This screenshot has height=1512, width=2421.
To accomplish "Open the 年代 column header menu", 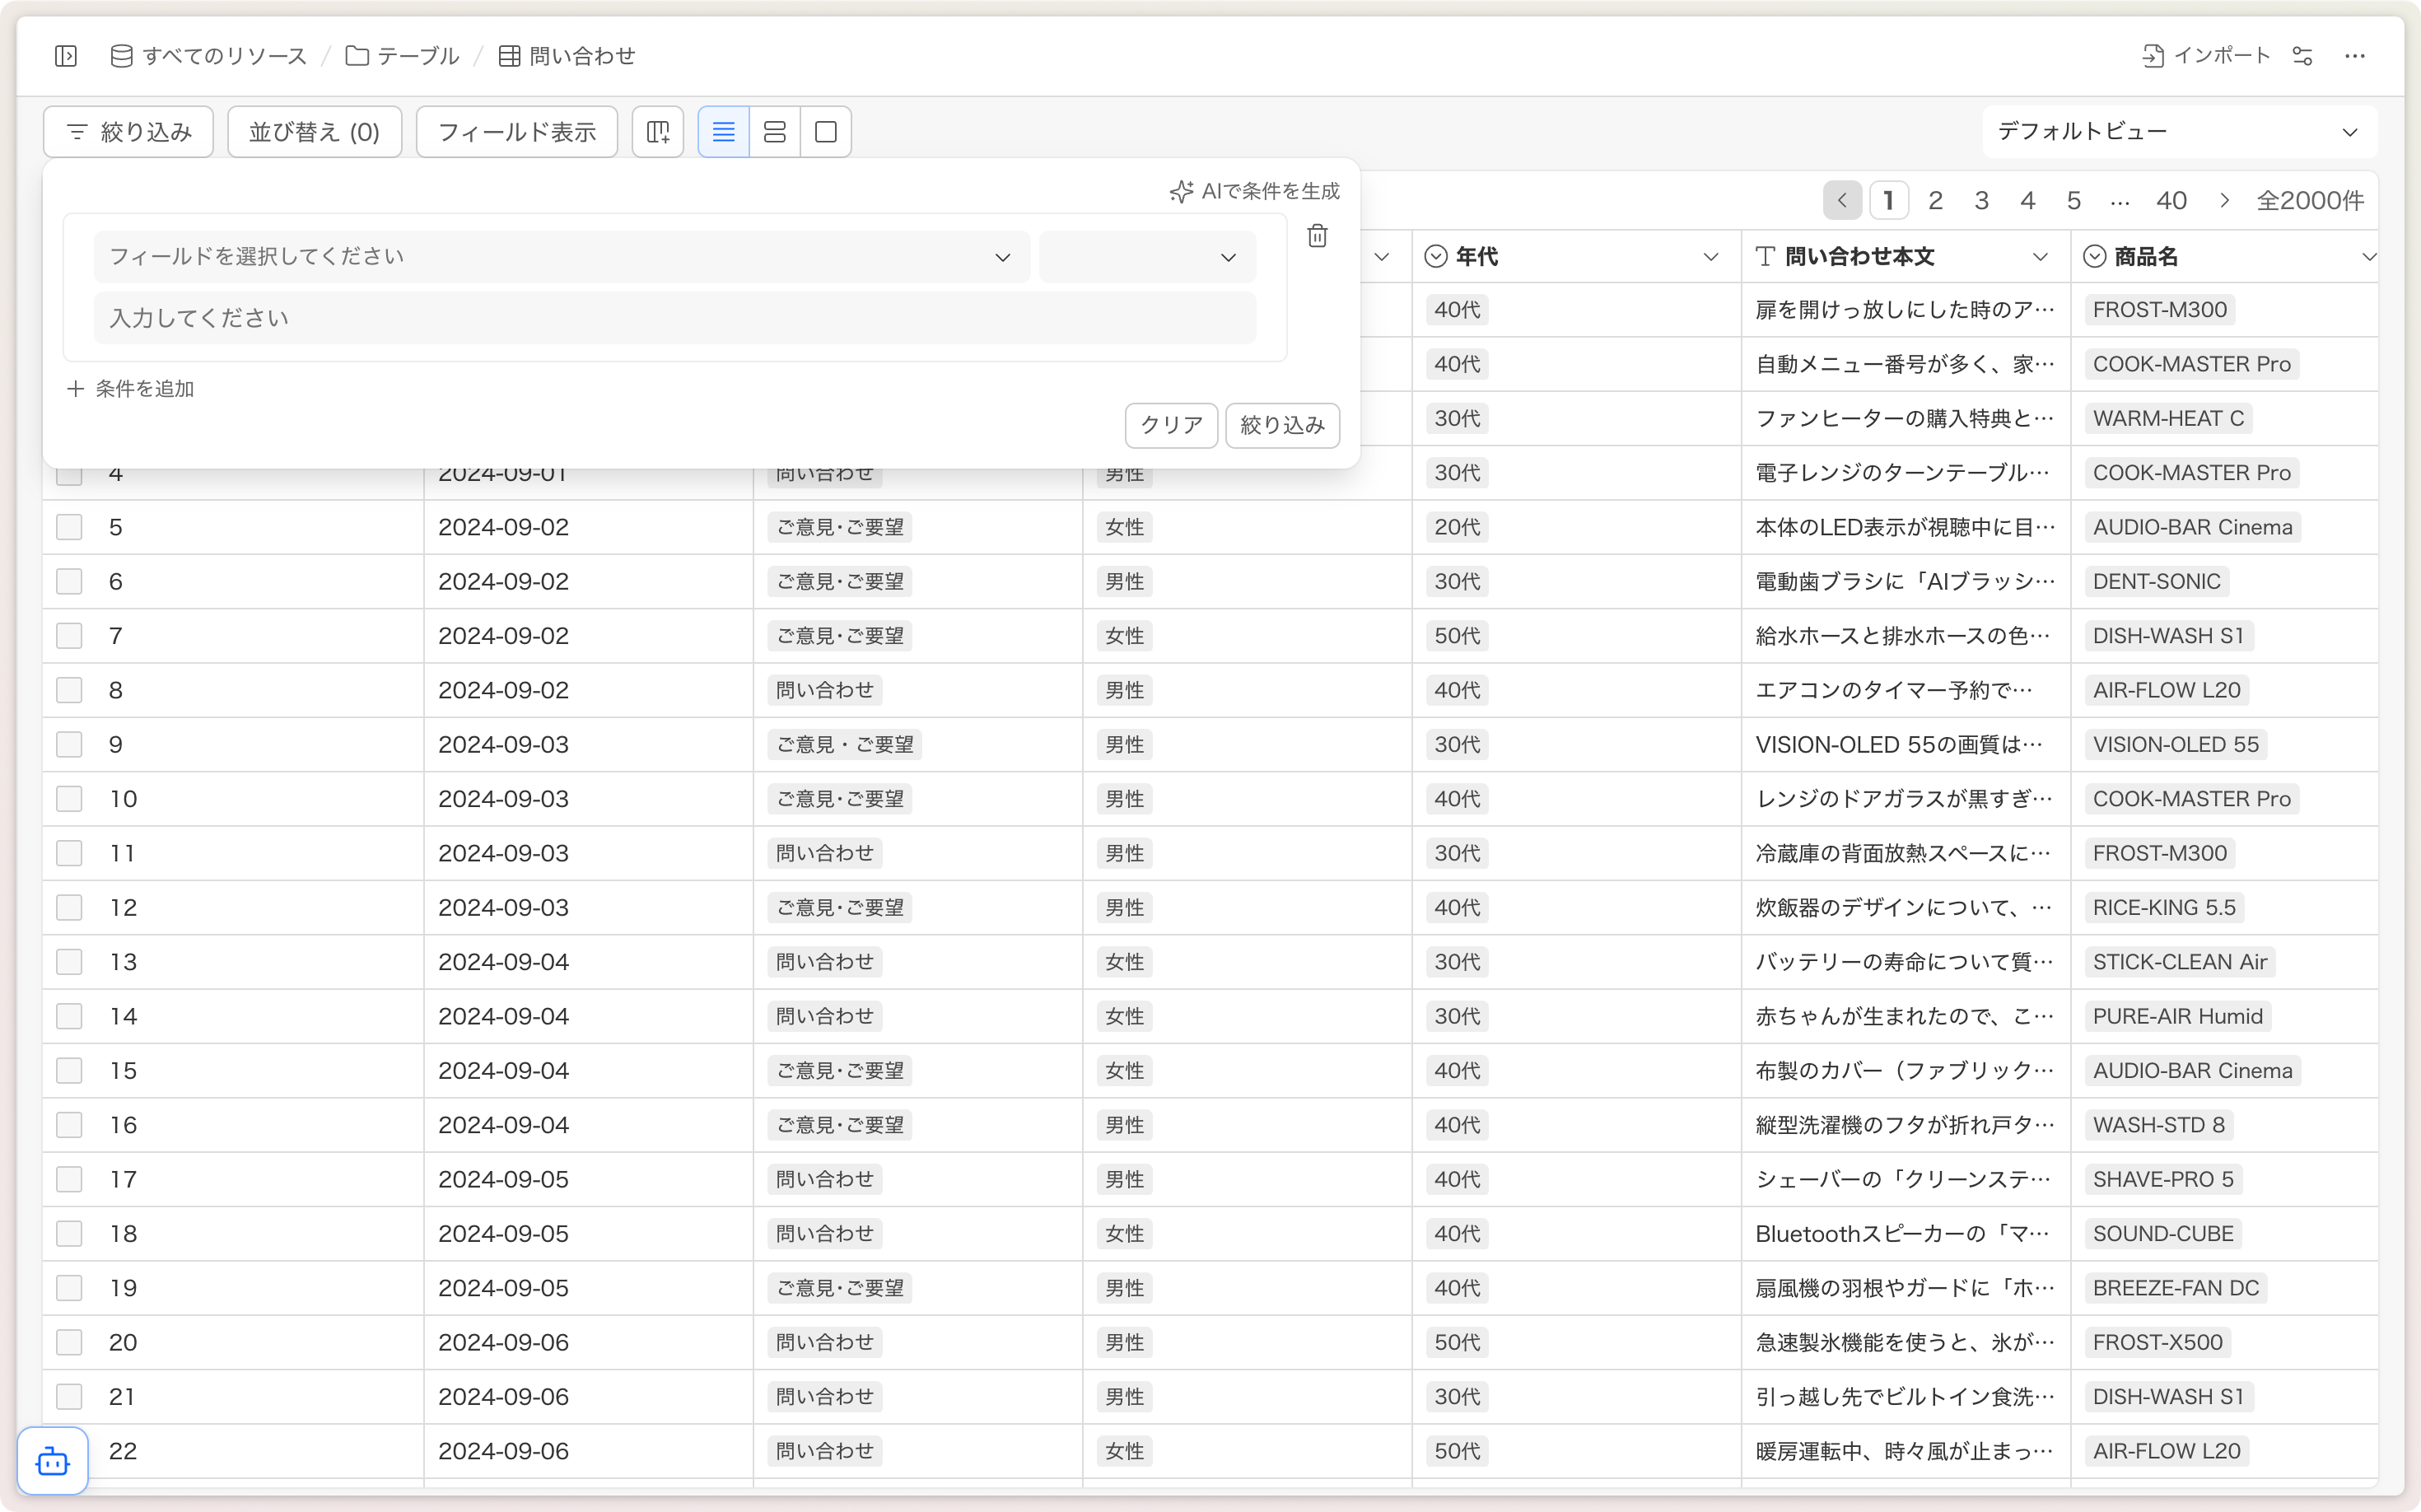I will [x=1710, y=257].
